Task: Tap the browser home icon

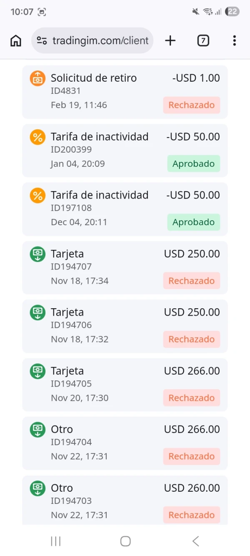Action: click(x=16, y=40)
